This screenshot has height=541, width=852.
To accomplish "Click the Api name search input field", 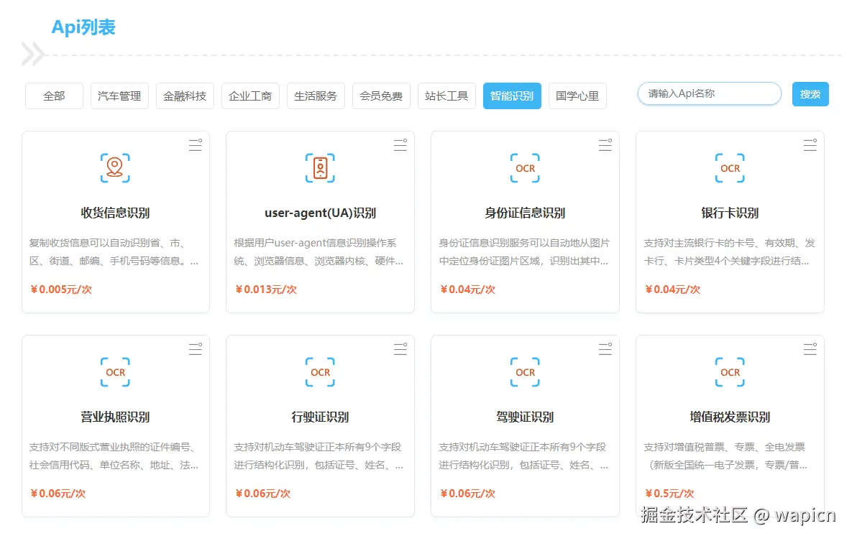I will [x=709, y=93].
